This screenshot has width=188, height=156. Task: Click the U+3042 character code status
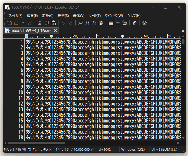pos(105,149)
